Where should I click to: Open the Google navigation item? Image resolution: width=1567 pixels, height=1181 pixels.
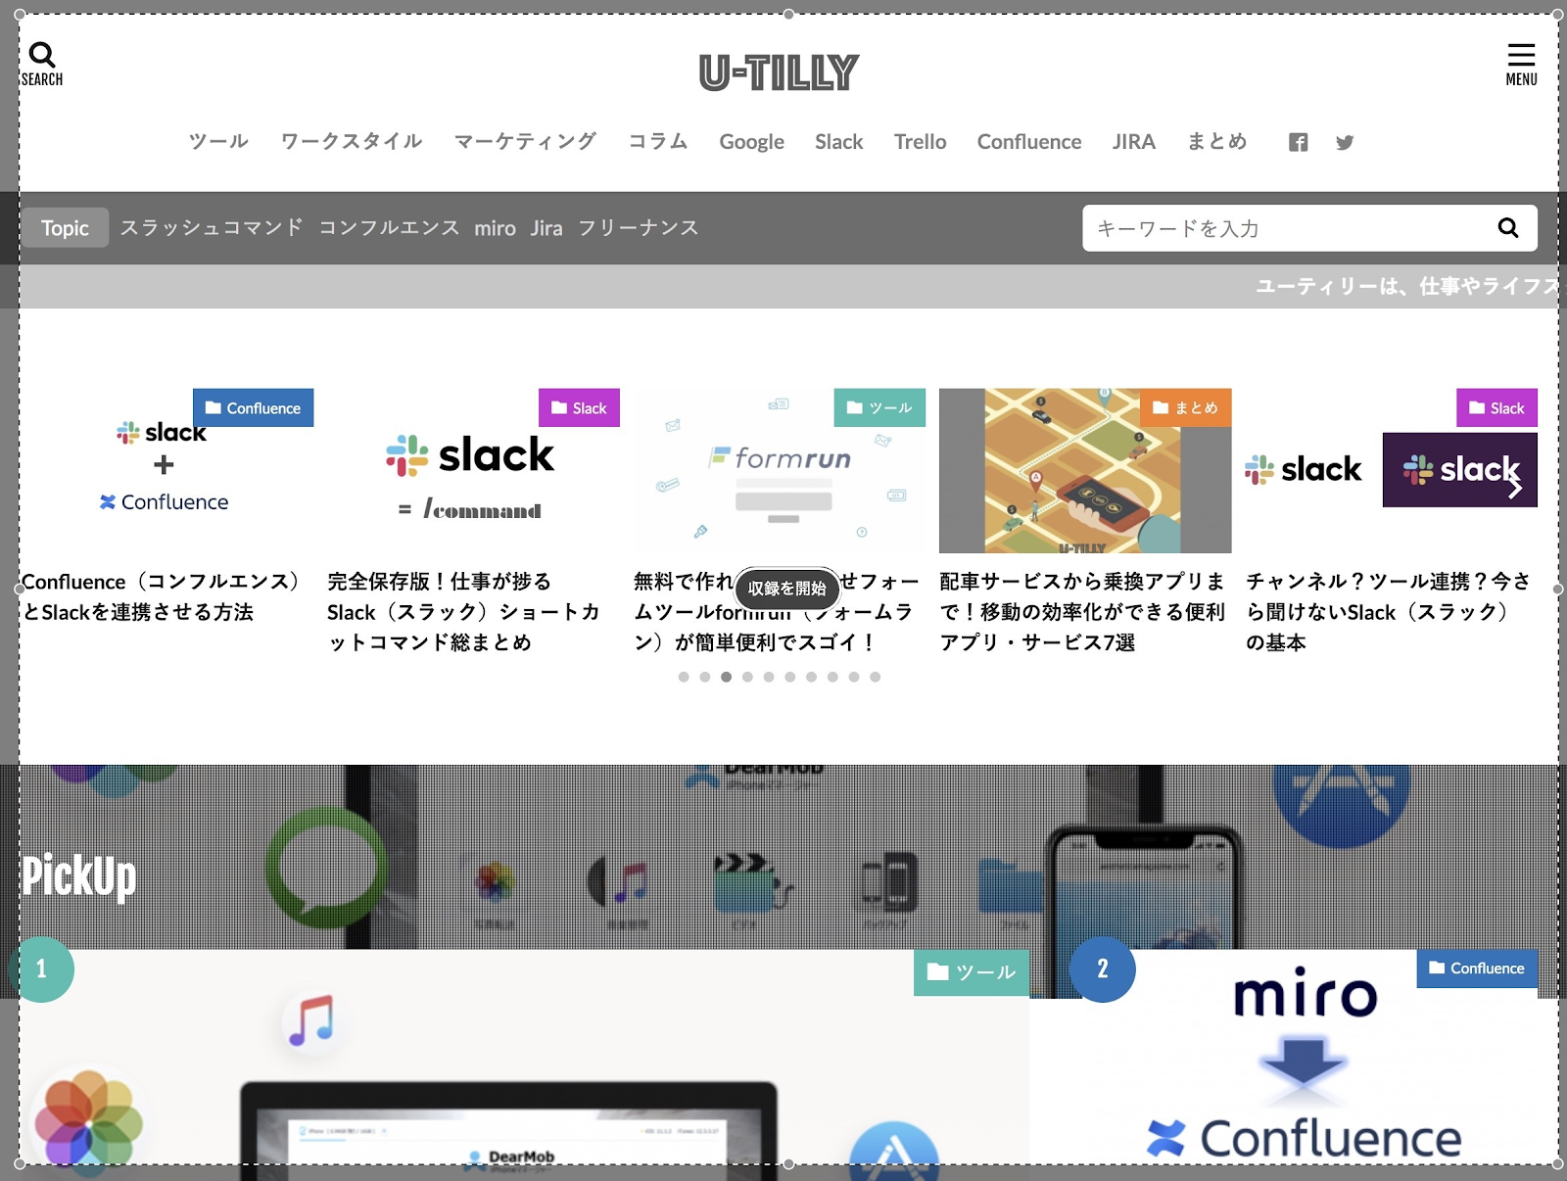tap(751, 142)
